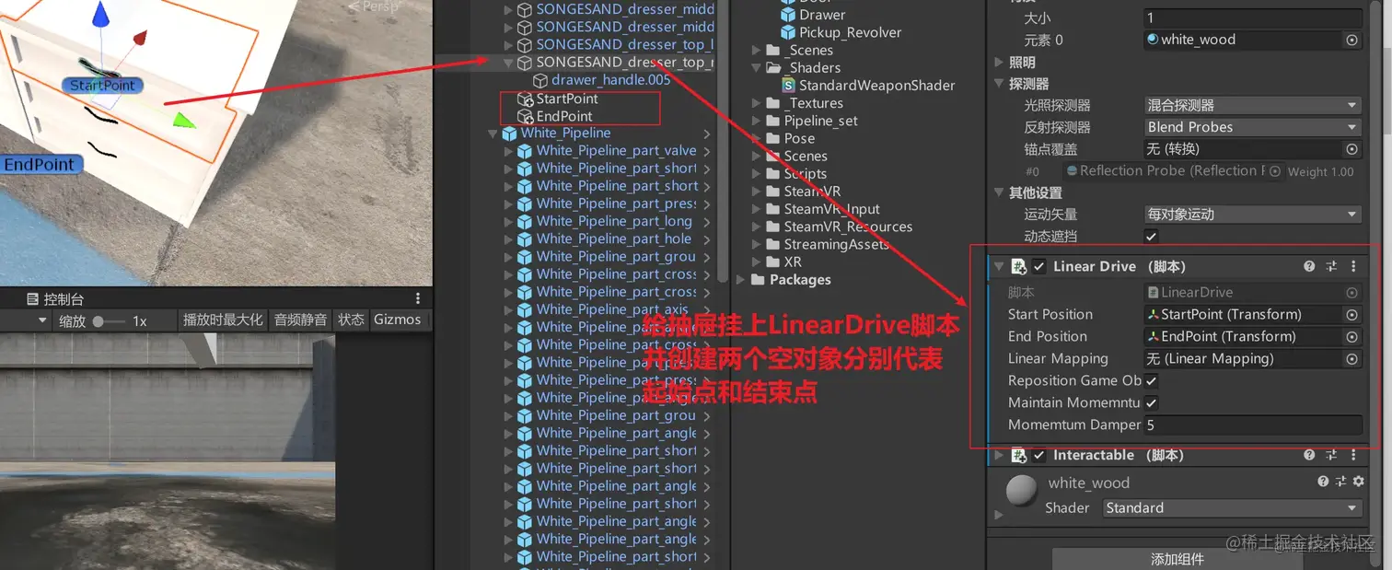Image resolution: width=1392 pixels, height=570 pixels.
Task: Toggle Maintain Momemntu checkbox
Action: tap(1151, 402)
